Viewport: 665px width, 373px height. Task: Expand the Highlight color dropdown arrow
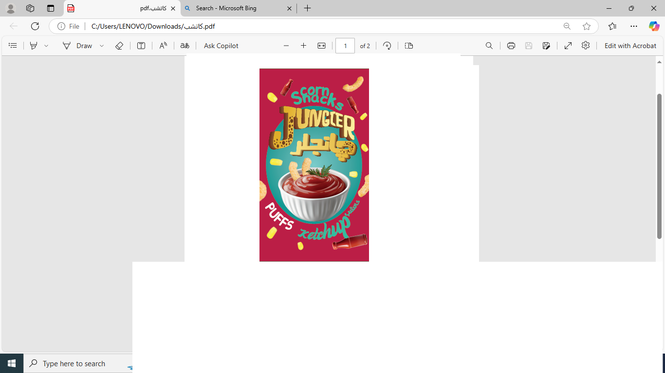[x=46, y=46]
